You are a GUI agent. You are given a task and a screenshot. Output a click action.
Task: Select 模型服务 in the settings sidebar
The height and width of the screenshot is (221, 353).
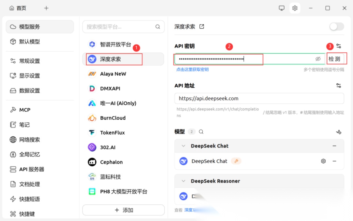40,26
